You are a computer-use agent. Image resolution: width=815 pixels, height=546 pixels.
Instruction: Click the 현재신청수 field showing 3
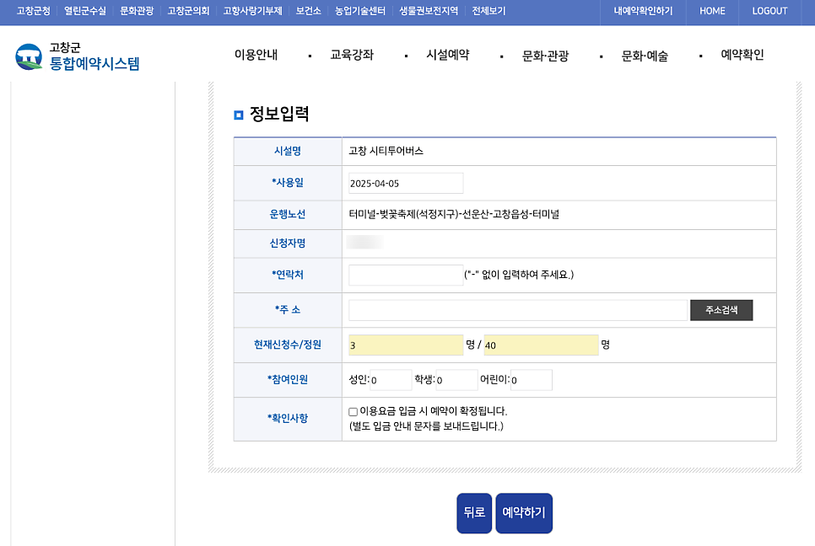[406, 345]
